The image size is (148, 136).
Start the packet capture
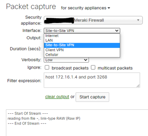pos(92,97)
